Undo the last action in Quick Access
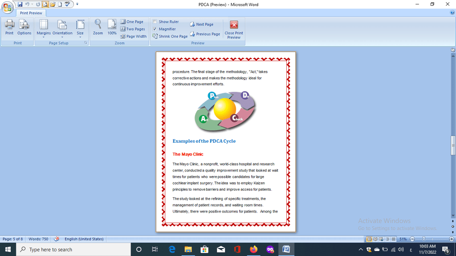 pyautogui.click(x=27, y=4)
